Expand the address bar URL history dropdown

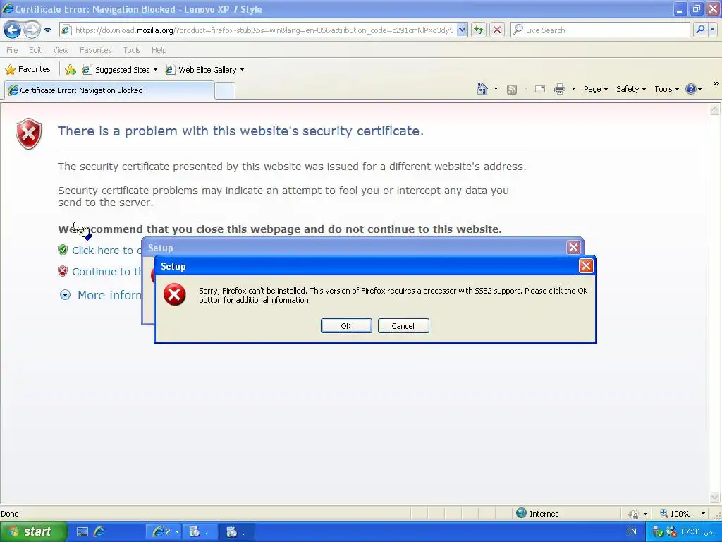[x=462, y=30]
